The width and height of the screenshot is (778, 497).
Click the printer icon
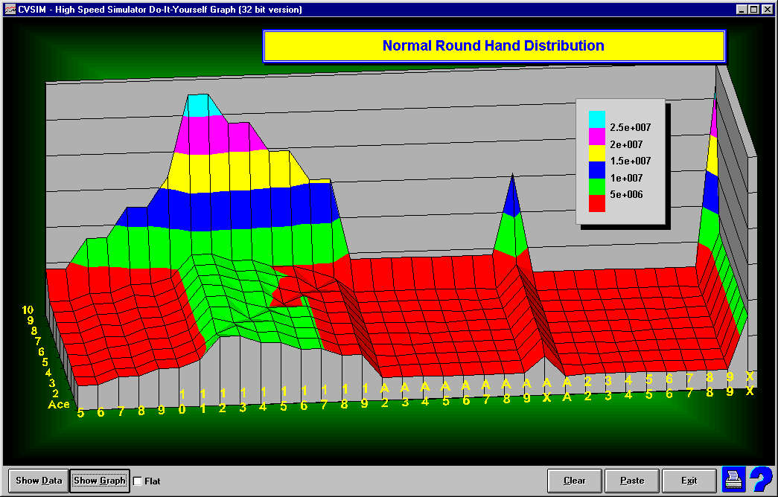[x=733, y=480]
